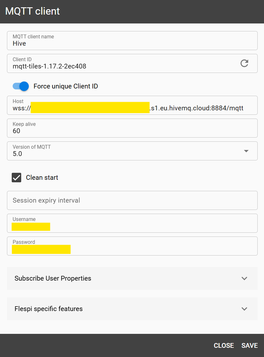Viewport: 264px width, 357px height.
Task: Click the Subscribe User Properties chevron icon
Action: click(x=244, y=278)
